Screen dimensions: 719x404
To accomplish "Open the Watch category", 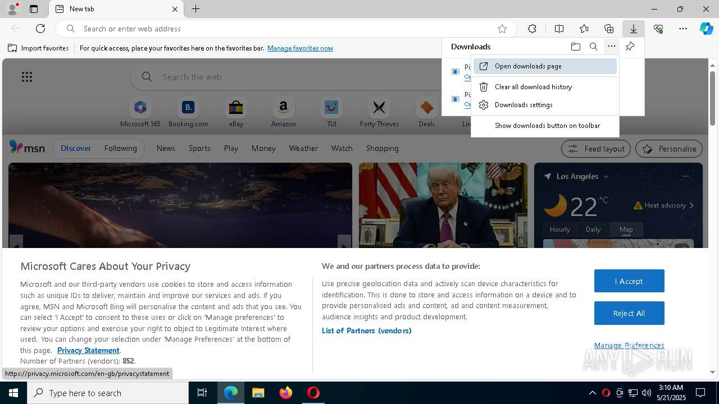I will (342, 148).
